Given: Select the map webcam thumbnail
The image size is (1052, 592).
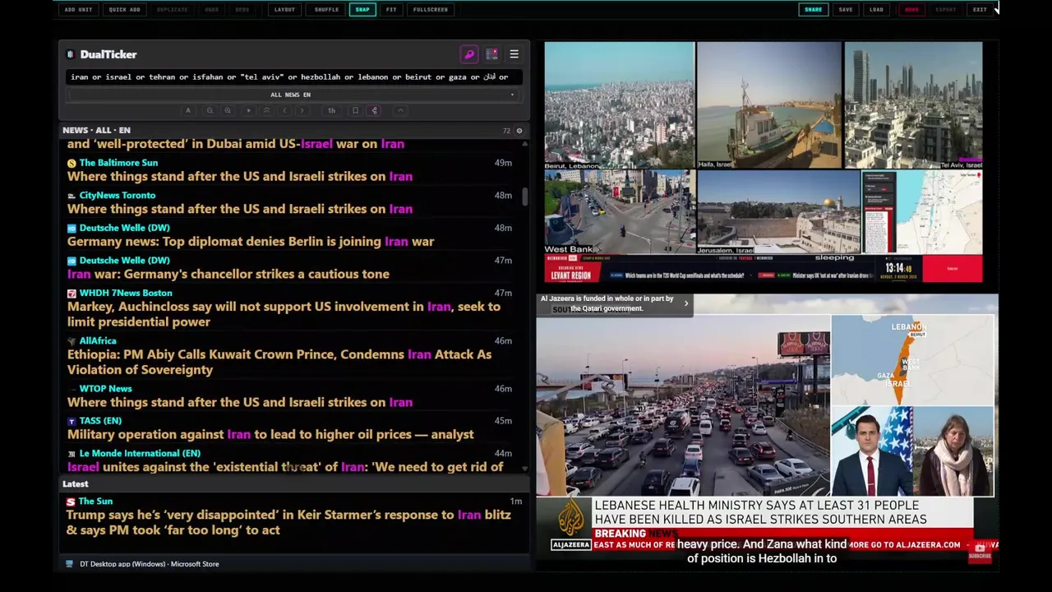Looking at the screenshot, I should coord(921,212).
